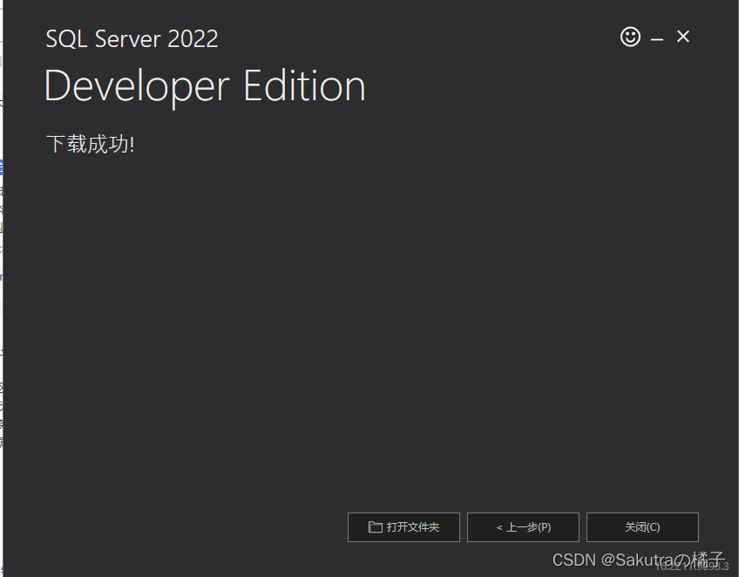Click the 下载成功! status text

pos(91,144)
